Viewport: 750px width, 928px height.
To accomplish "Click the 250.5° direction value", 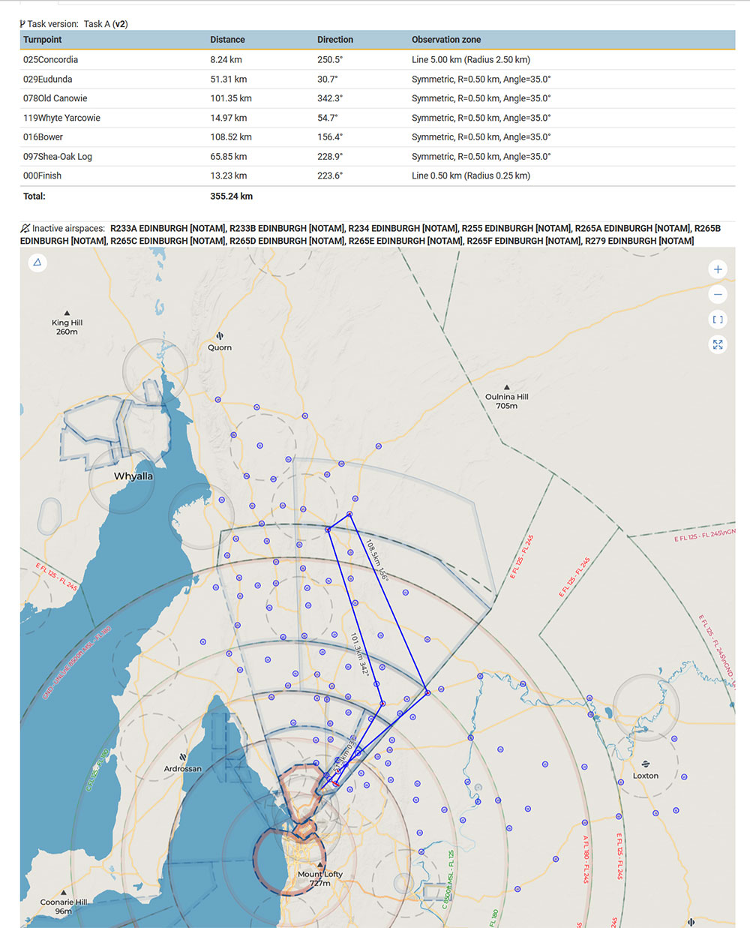I will click(x=330, y=60).
